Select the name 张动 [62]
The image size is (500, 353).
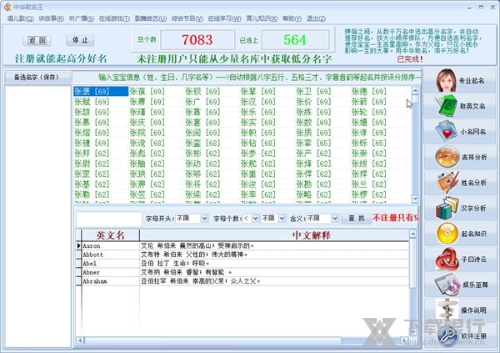point(202,164)
